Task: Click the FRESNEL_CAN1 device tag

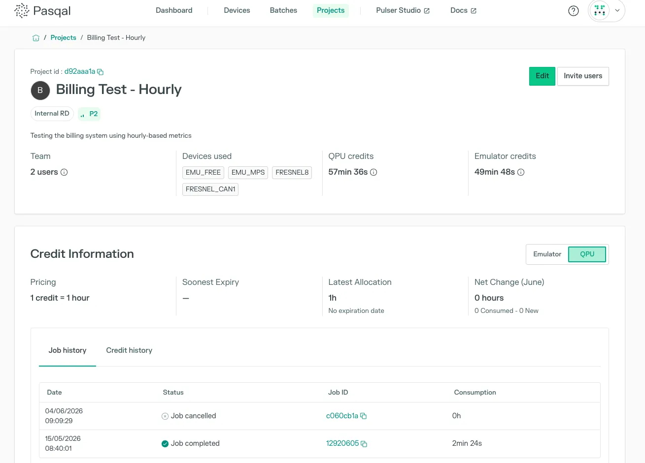Action: click(210, 189)
